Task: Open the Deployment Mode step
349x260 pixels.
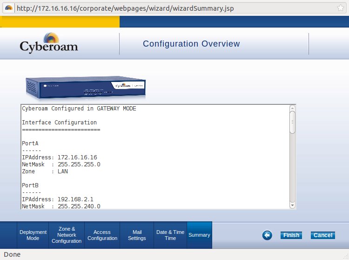Action: tap(33, 235)
